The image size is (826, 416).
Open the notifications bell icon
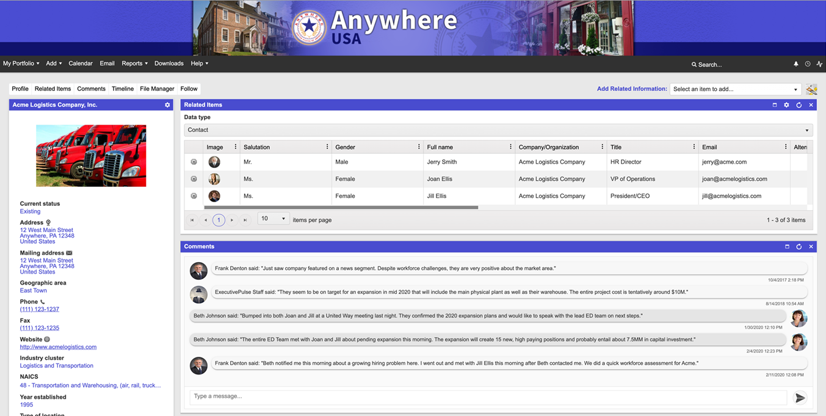(x=795, y=64)
